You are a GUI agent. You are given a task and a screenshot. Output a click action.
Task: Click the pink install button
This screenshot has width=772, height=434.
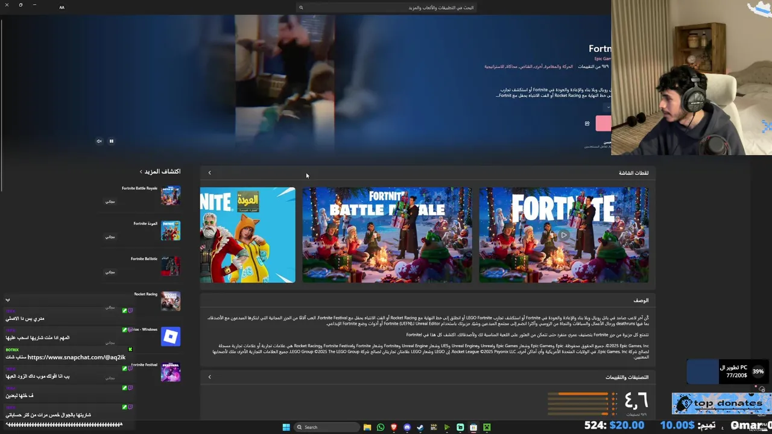(x=603, y=124)
